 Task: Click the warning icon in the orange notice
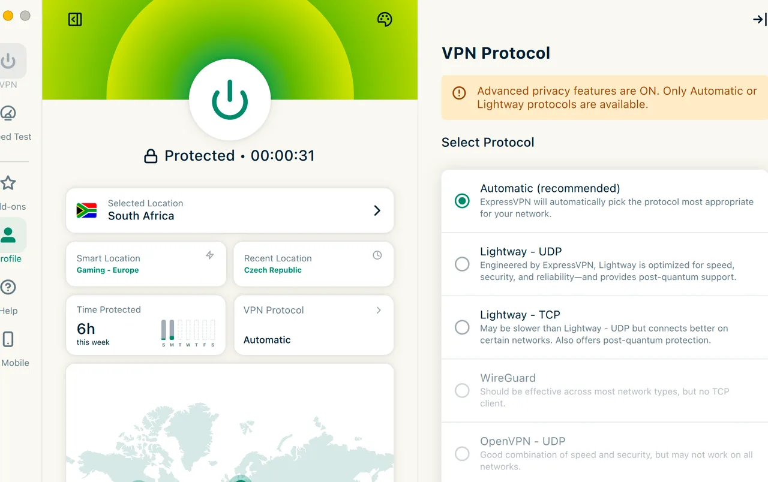coord(459,93)
